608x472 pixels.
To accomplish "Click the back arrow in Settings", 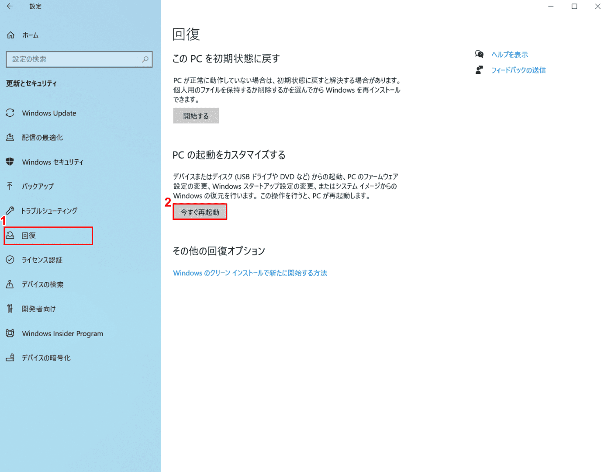I will coord(10,6).
